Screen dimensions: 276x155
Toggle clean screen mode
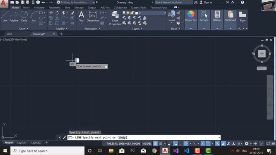point(268,143)
